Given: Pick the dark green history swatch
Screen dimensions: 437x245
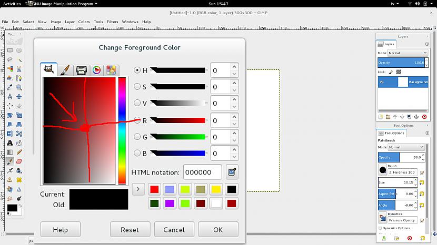Looking at the screenshot, I should pyautogui.click(x=154, y=203).
